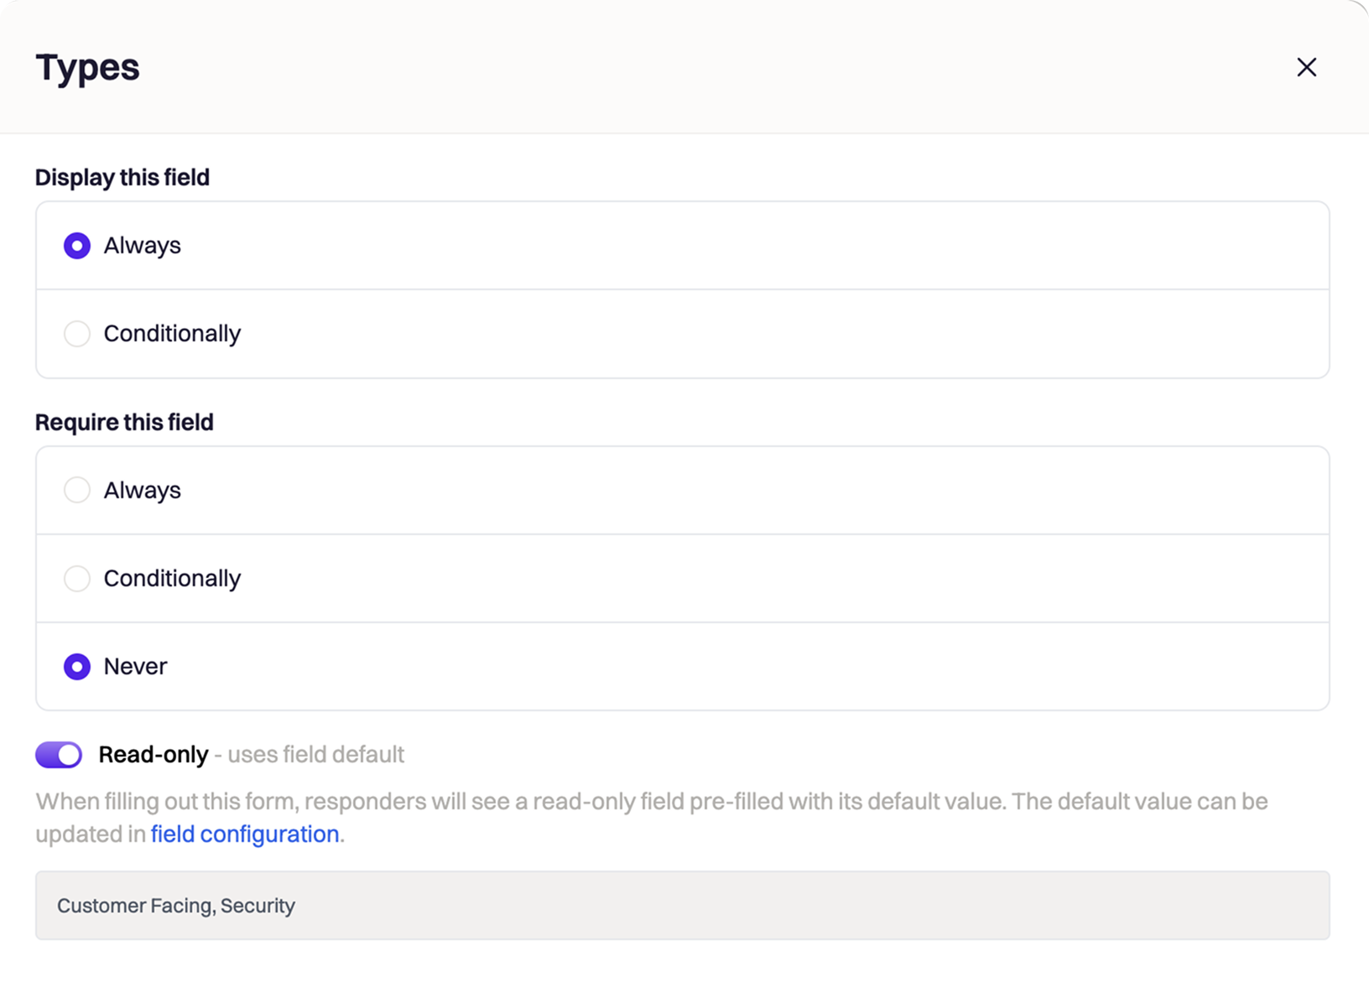Image resolution: width=1369 pixels, height=988 pixels.
Task: Open the field configuration link
Action: click(244, 834)
